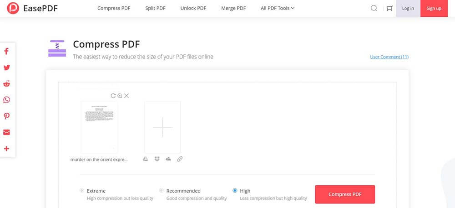Open the shopping cart
Image resolution: width=455 pixels, height=208 pixels.
click(389, 8)
